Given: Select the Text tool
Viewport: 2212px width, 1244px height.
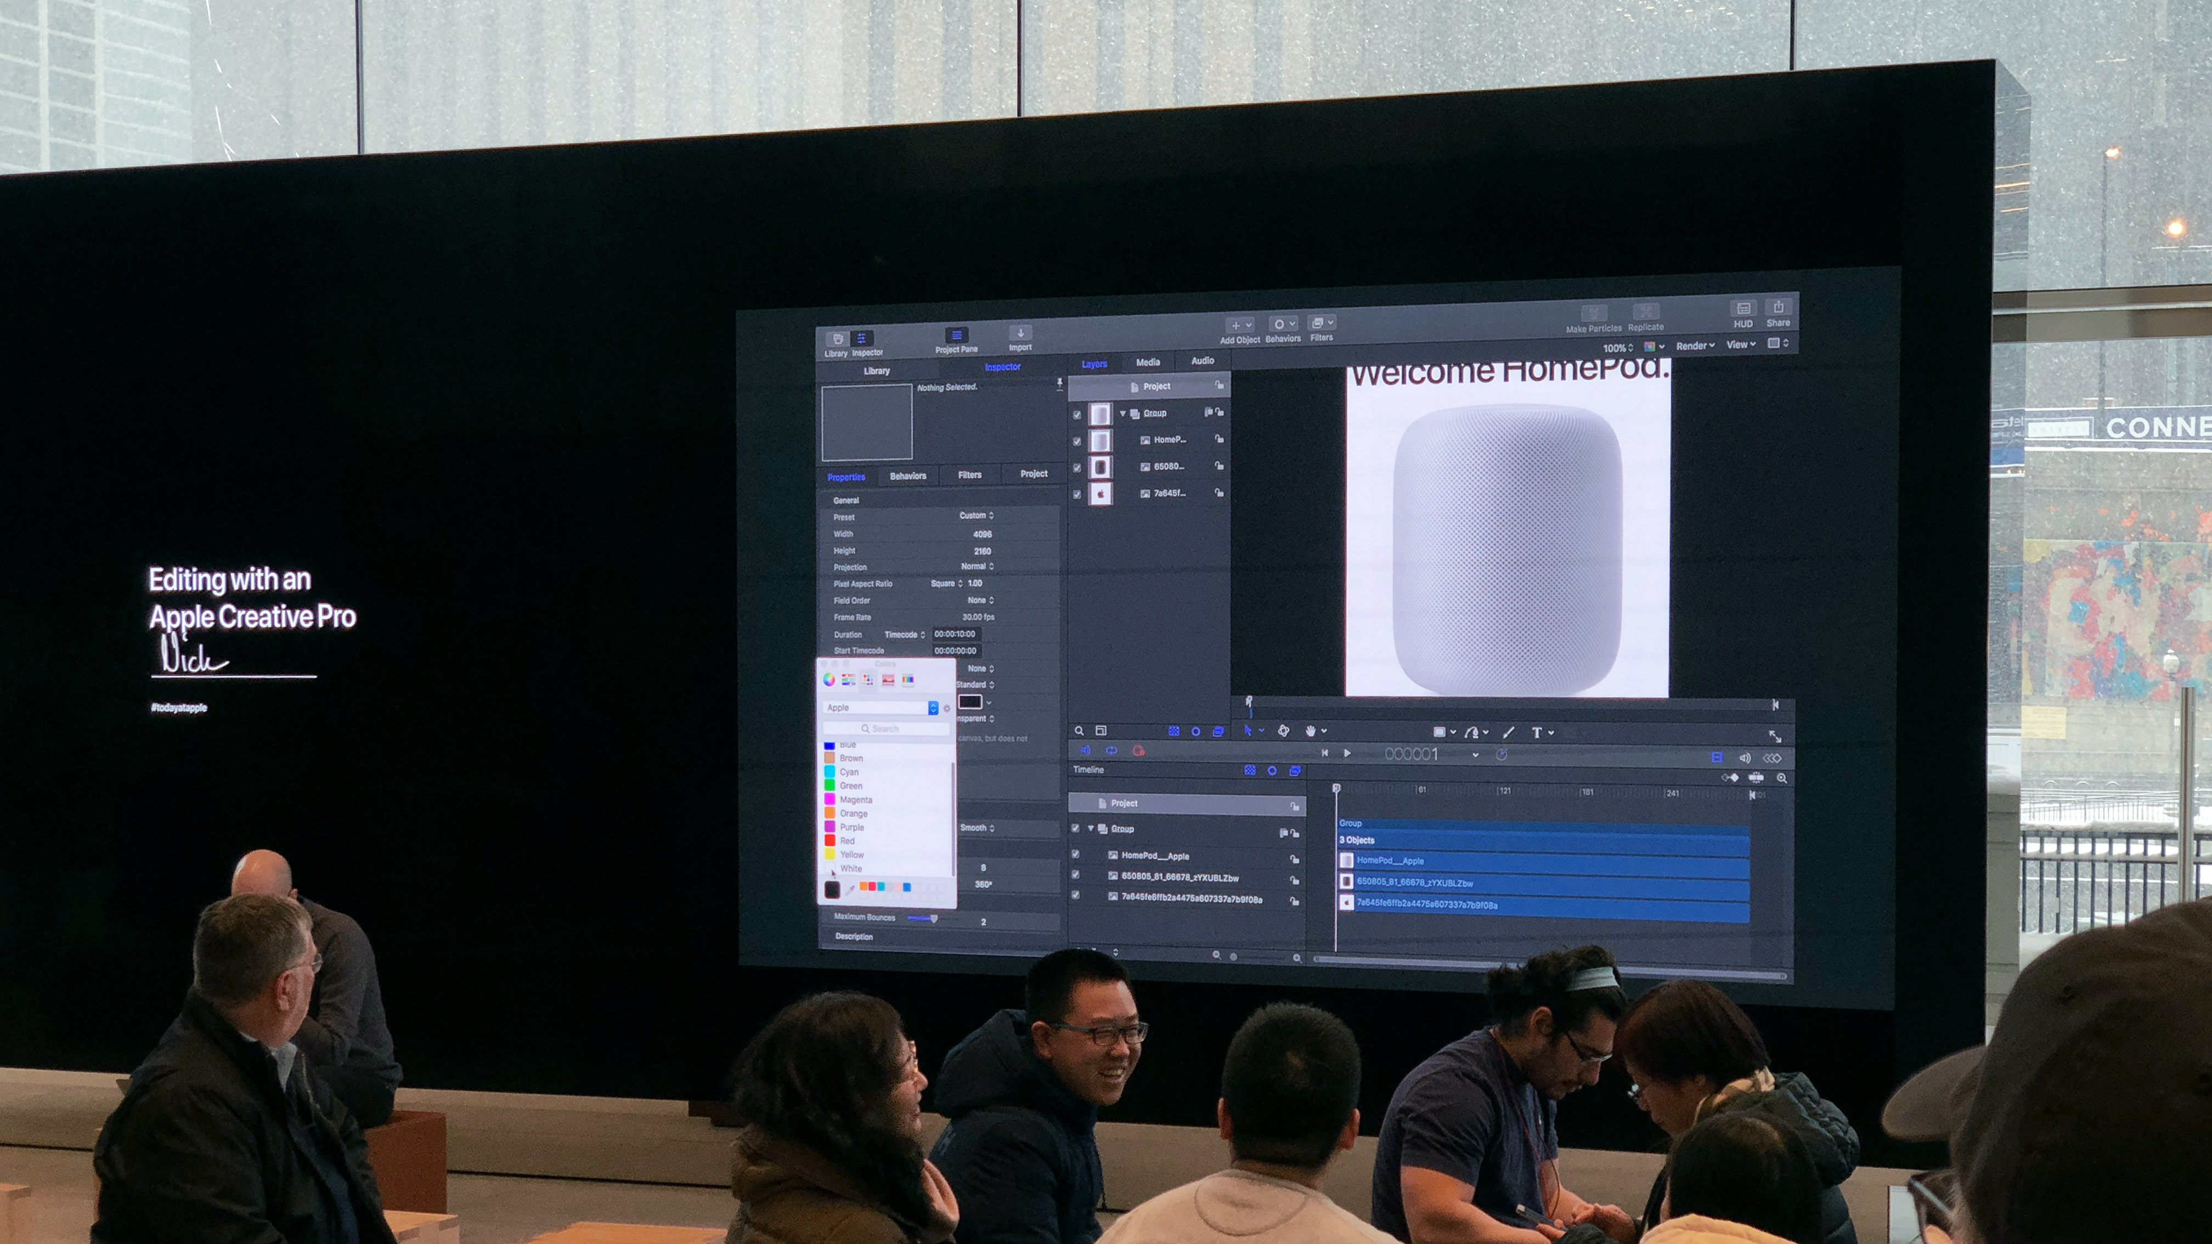Looking at the screenshot, I should (1536, 732).
